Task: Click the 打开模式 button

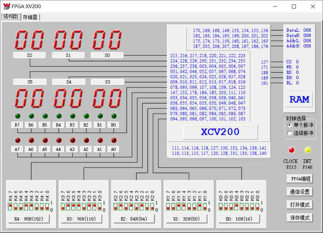Action: (x=300, y=204)
